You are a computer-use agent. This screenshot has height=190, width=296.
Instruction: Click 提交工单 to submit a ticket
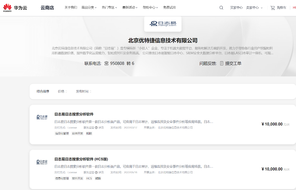pos(233,63)
